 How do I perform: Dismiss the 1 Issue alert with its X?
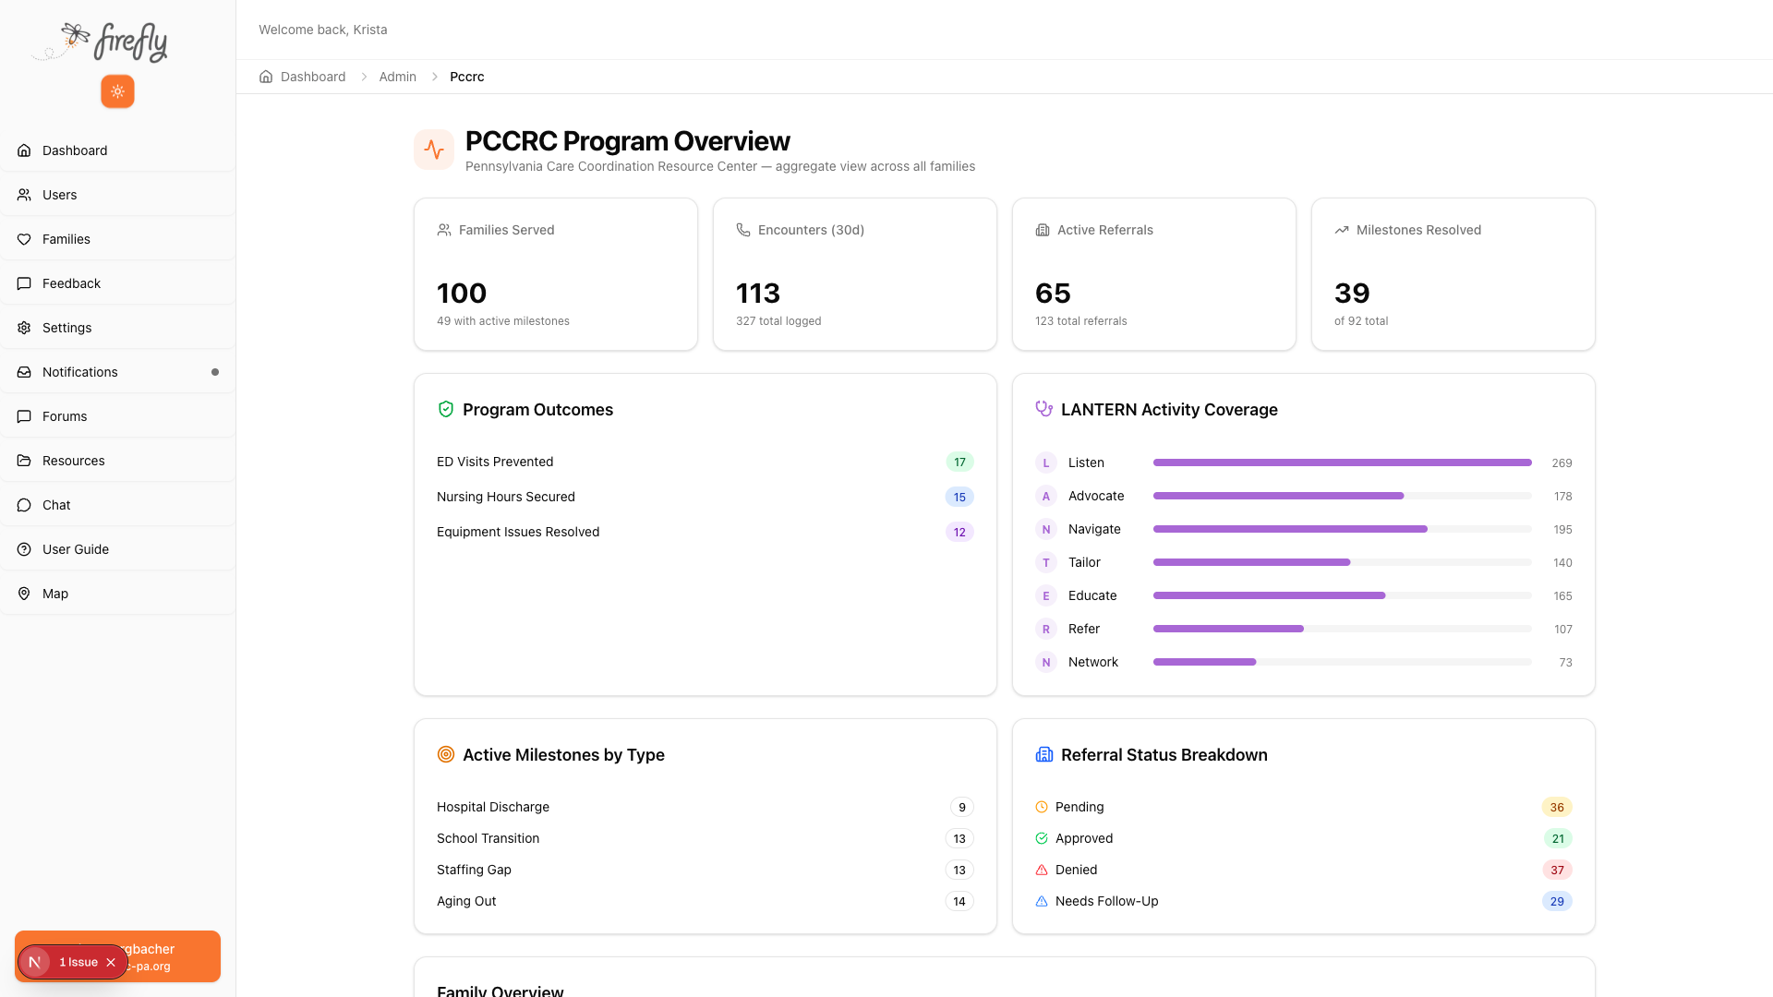111,961
